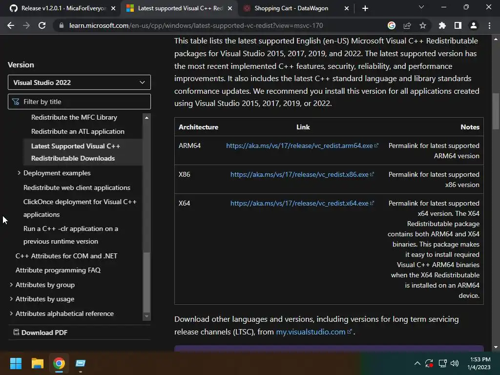The height and width of the screenshot is (375, 500).
Task: Click the site padlock icon
Action: click(62, 25)
